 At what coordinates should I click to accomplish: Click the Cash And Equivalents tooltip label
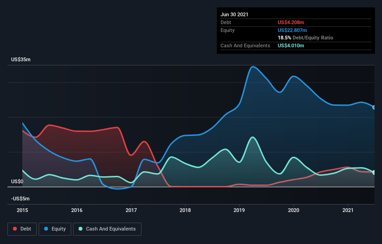[245, 45]
